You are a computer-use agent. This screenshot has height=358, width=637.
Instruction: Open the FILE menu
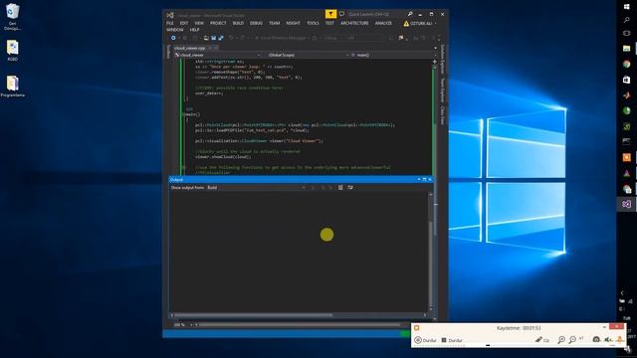tap(170, 23)
